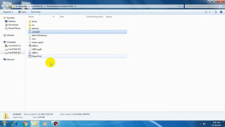This screenshot has width=225, height=127.
Task: Open Recent Places in sidebar
Action: coord(14,28)
